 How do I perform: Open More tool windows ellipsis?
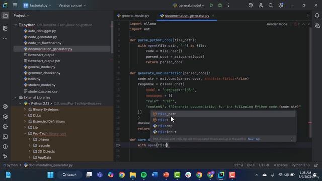coord(5,38)
